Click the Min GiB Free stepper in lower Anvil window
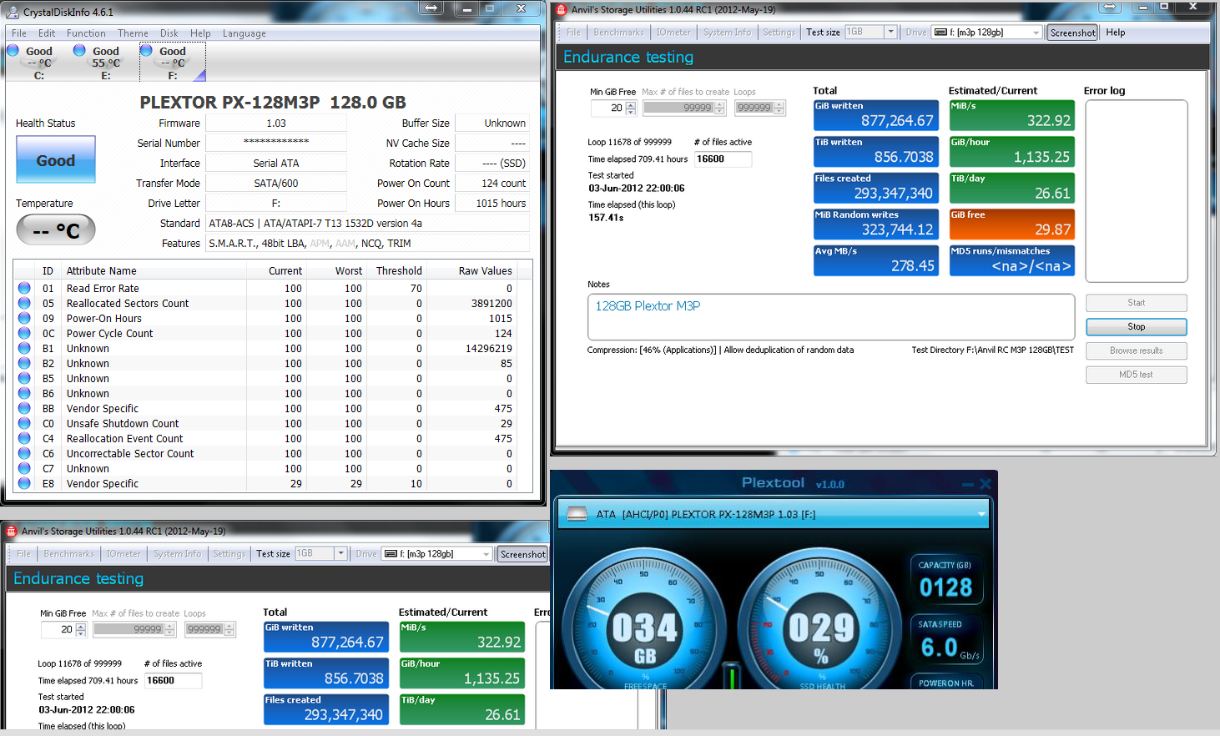 pos(81,629)
